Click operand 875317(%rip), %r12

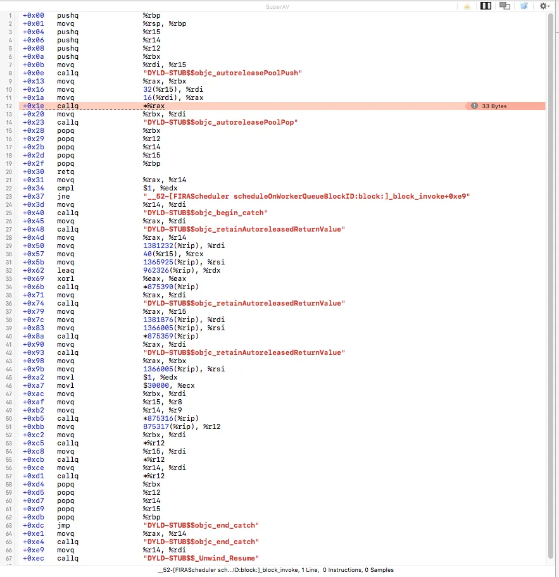click(182, 426)
